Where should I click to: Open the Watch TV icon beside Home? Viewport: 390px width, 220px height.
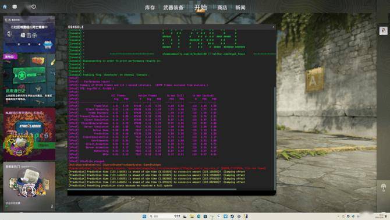tap(15, 7)
